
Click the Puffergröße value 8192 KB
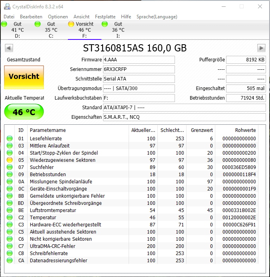pos(246,60)
